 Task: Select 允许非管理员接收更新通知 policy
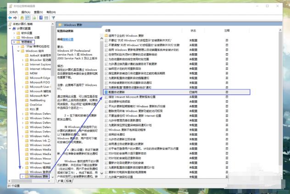pos(125,121)
